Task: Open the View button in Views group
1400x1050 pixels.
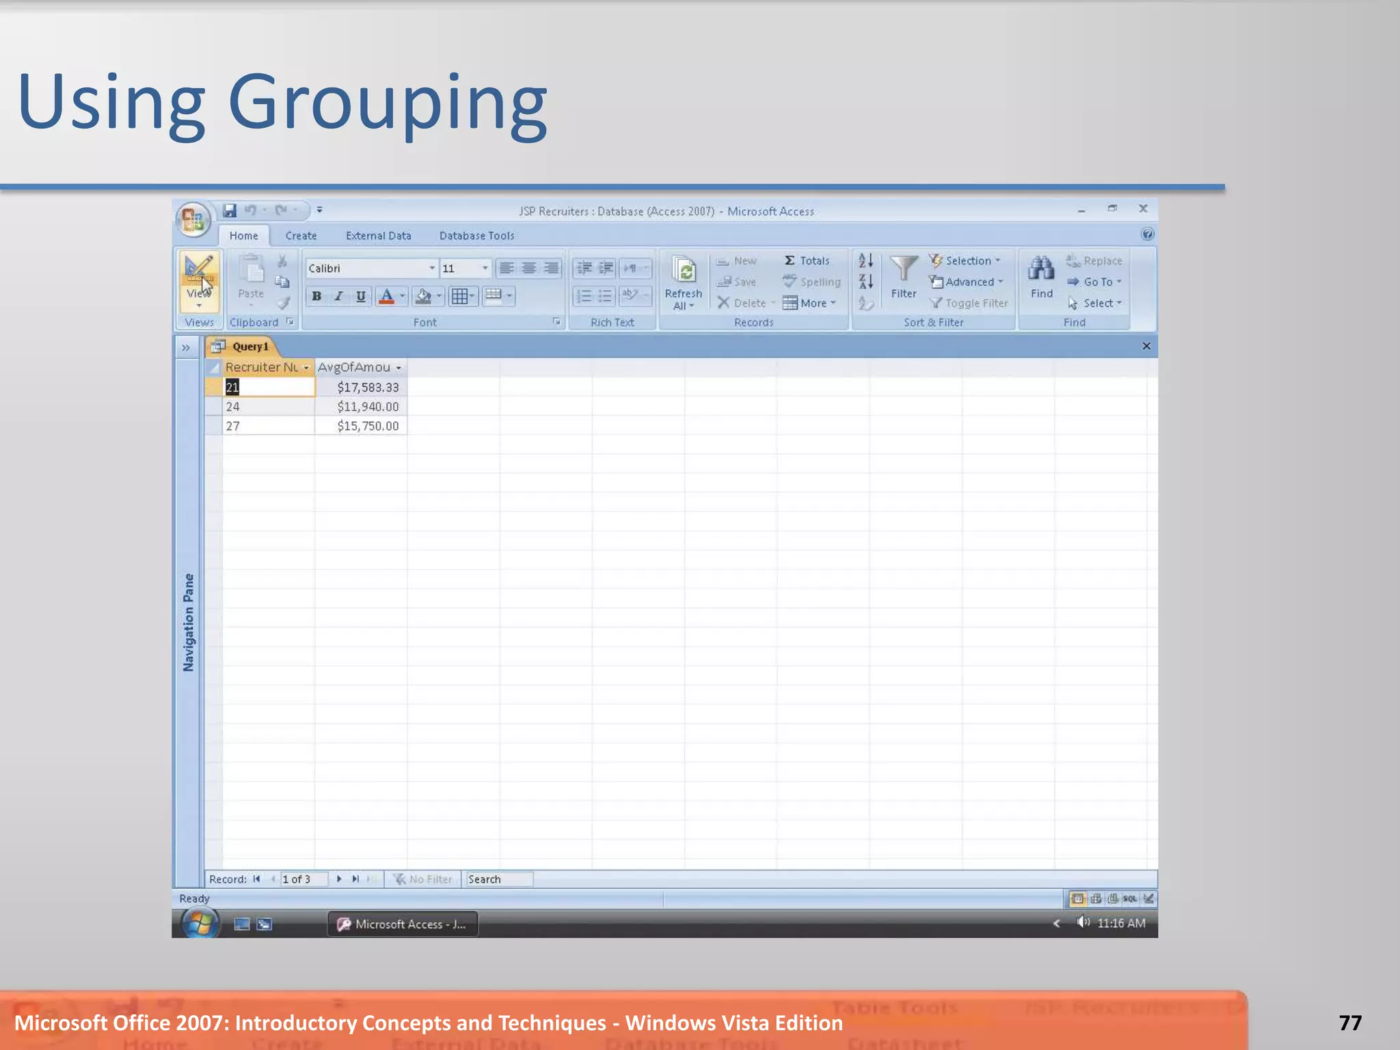Action: coord(199,282)
